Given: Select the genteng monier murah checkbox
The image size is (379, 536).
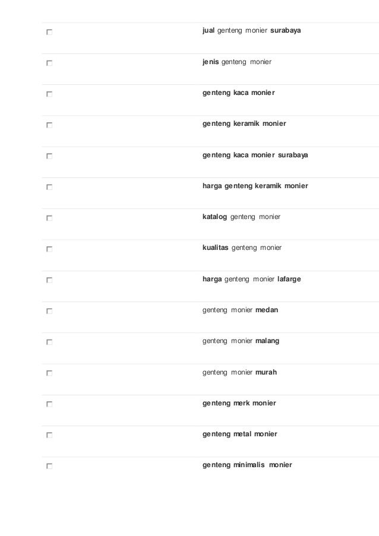Looking at the screenshot, I should pos(49,373).
